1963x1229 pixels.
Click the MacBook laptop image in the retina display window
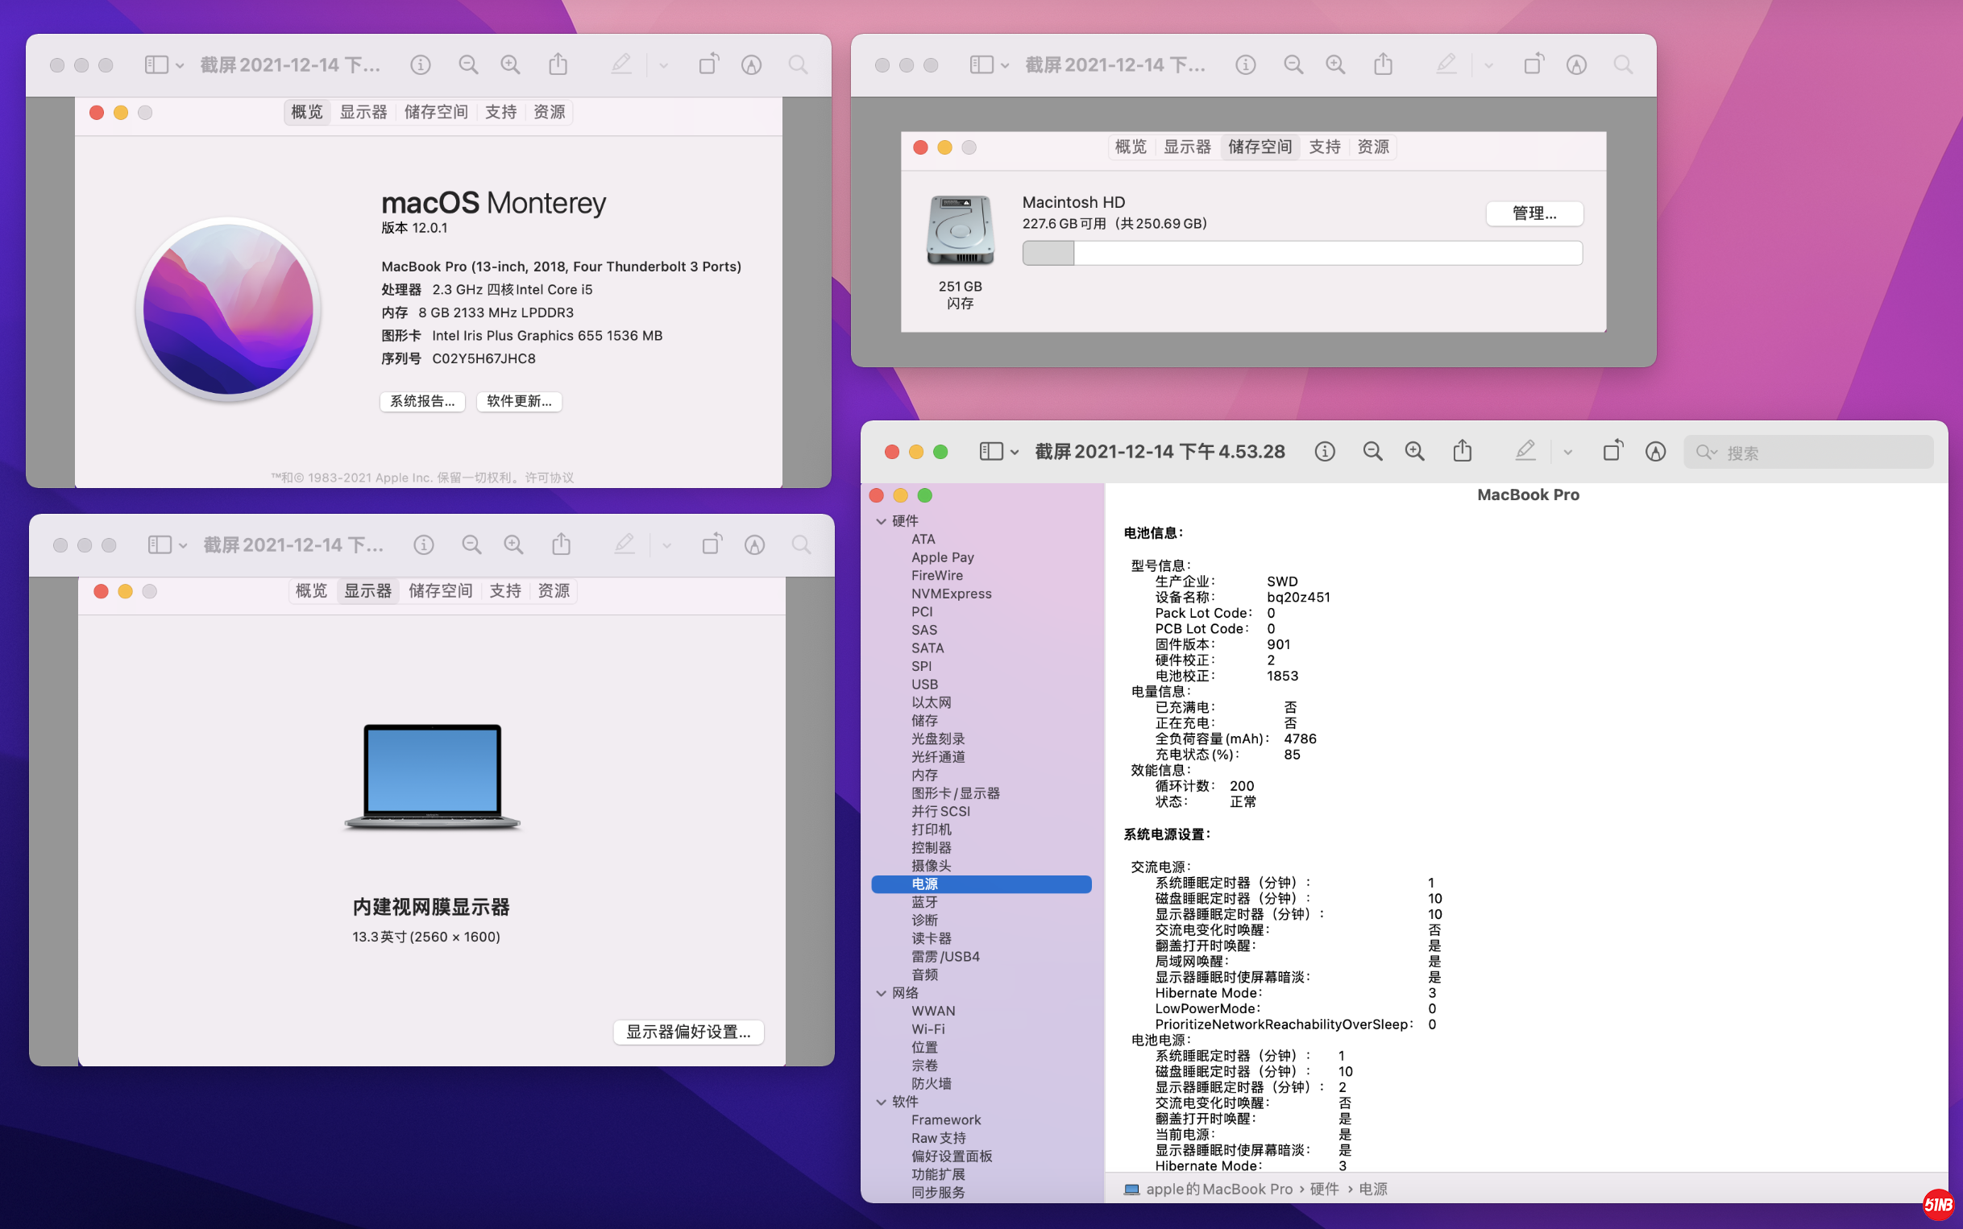(x=432, y=777)
